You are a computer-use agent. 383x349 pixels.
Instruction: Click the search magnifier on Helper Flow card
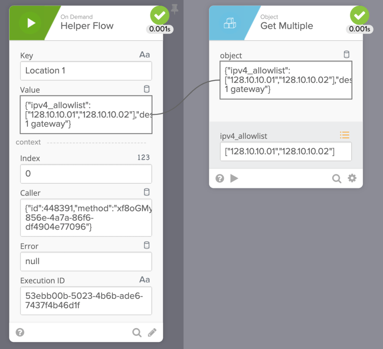tap(137, 332)
